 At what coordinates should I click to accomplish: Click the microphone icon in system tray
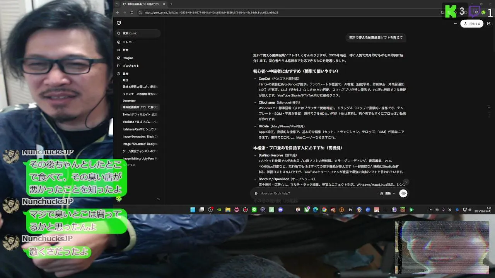[444, 210]
